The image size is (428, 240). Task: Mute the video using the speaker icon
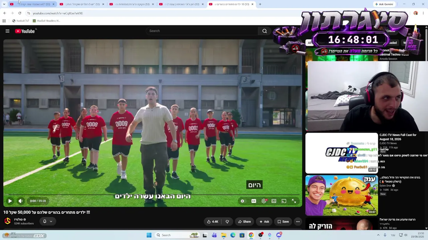click(20, 201)
